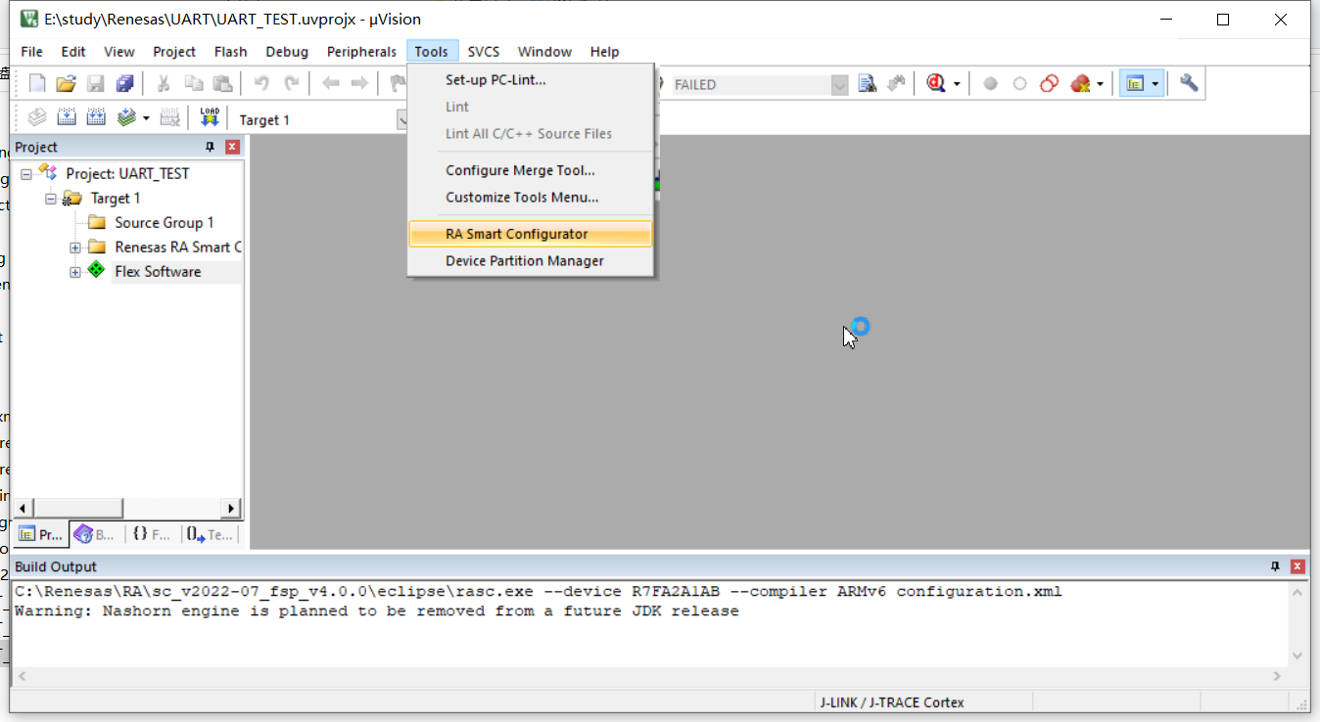This screenshot has width=1320, height=722.
Task: Choose Customize Tools Menu... entry
Action: click(530, 198)
